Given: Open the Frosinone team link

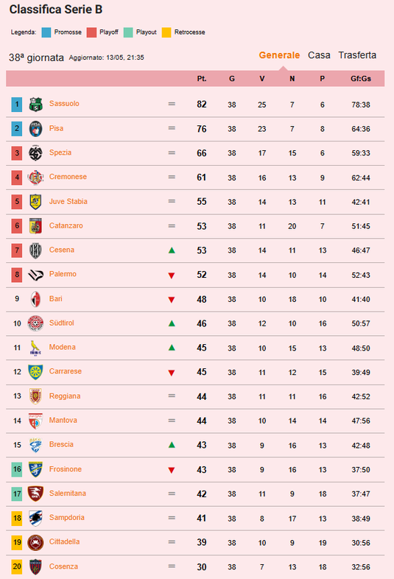Looking at the screenshot, I should 66,469.
